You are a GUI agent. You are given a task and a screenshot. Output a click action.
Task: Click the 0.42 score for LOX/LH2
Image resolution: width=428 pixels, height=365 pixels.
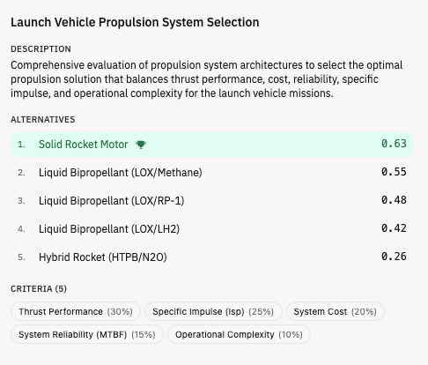tap(394, 228)
